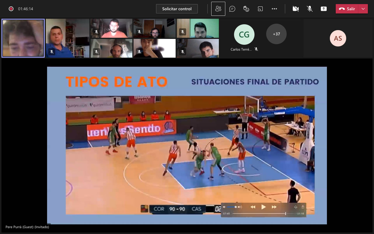Click the video player share icon

pos(303,207)
